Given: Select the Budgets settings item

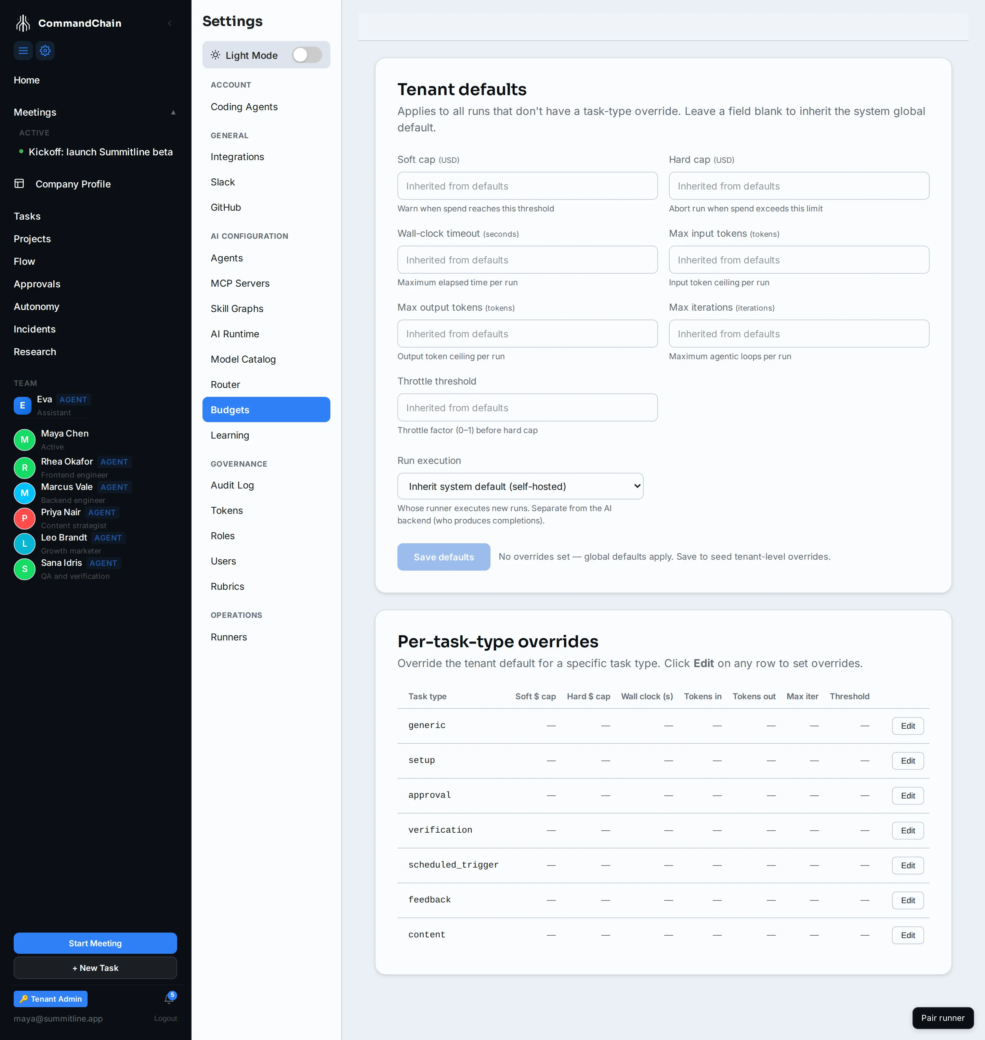Looking at the screenshot, I should click(x=266, y=410).
